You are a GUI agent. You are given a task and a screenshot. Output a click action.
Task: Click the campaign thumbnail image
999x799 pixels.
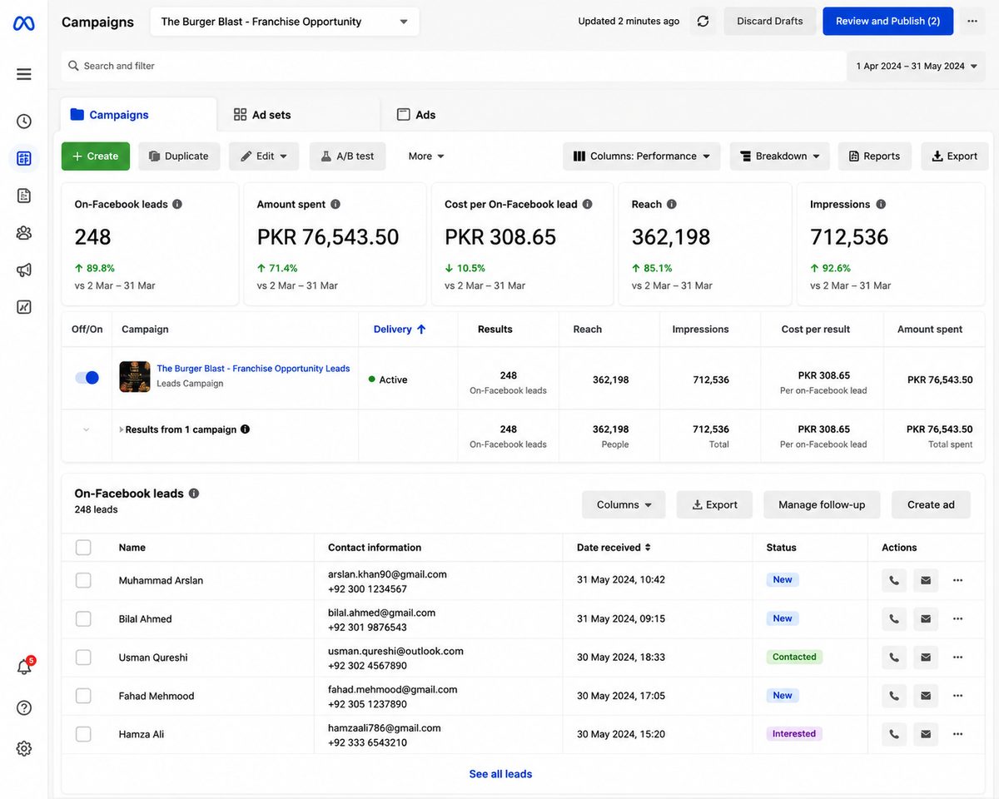(135, 377)
